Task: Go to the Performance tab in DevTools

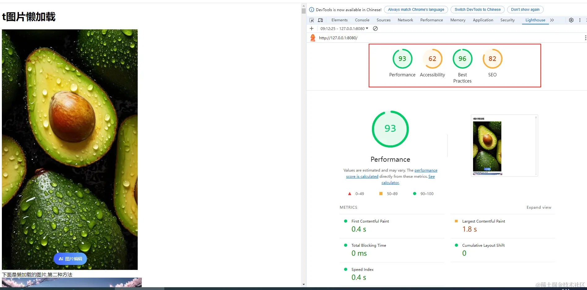Action: click(x=431, y=20)
